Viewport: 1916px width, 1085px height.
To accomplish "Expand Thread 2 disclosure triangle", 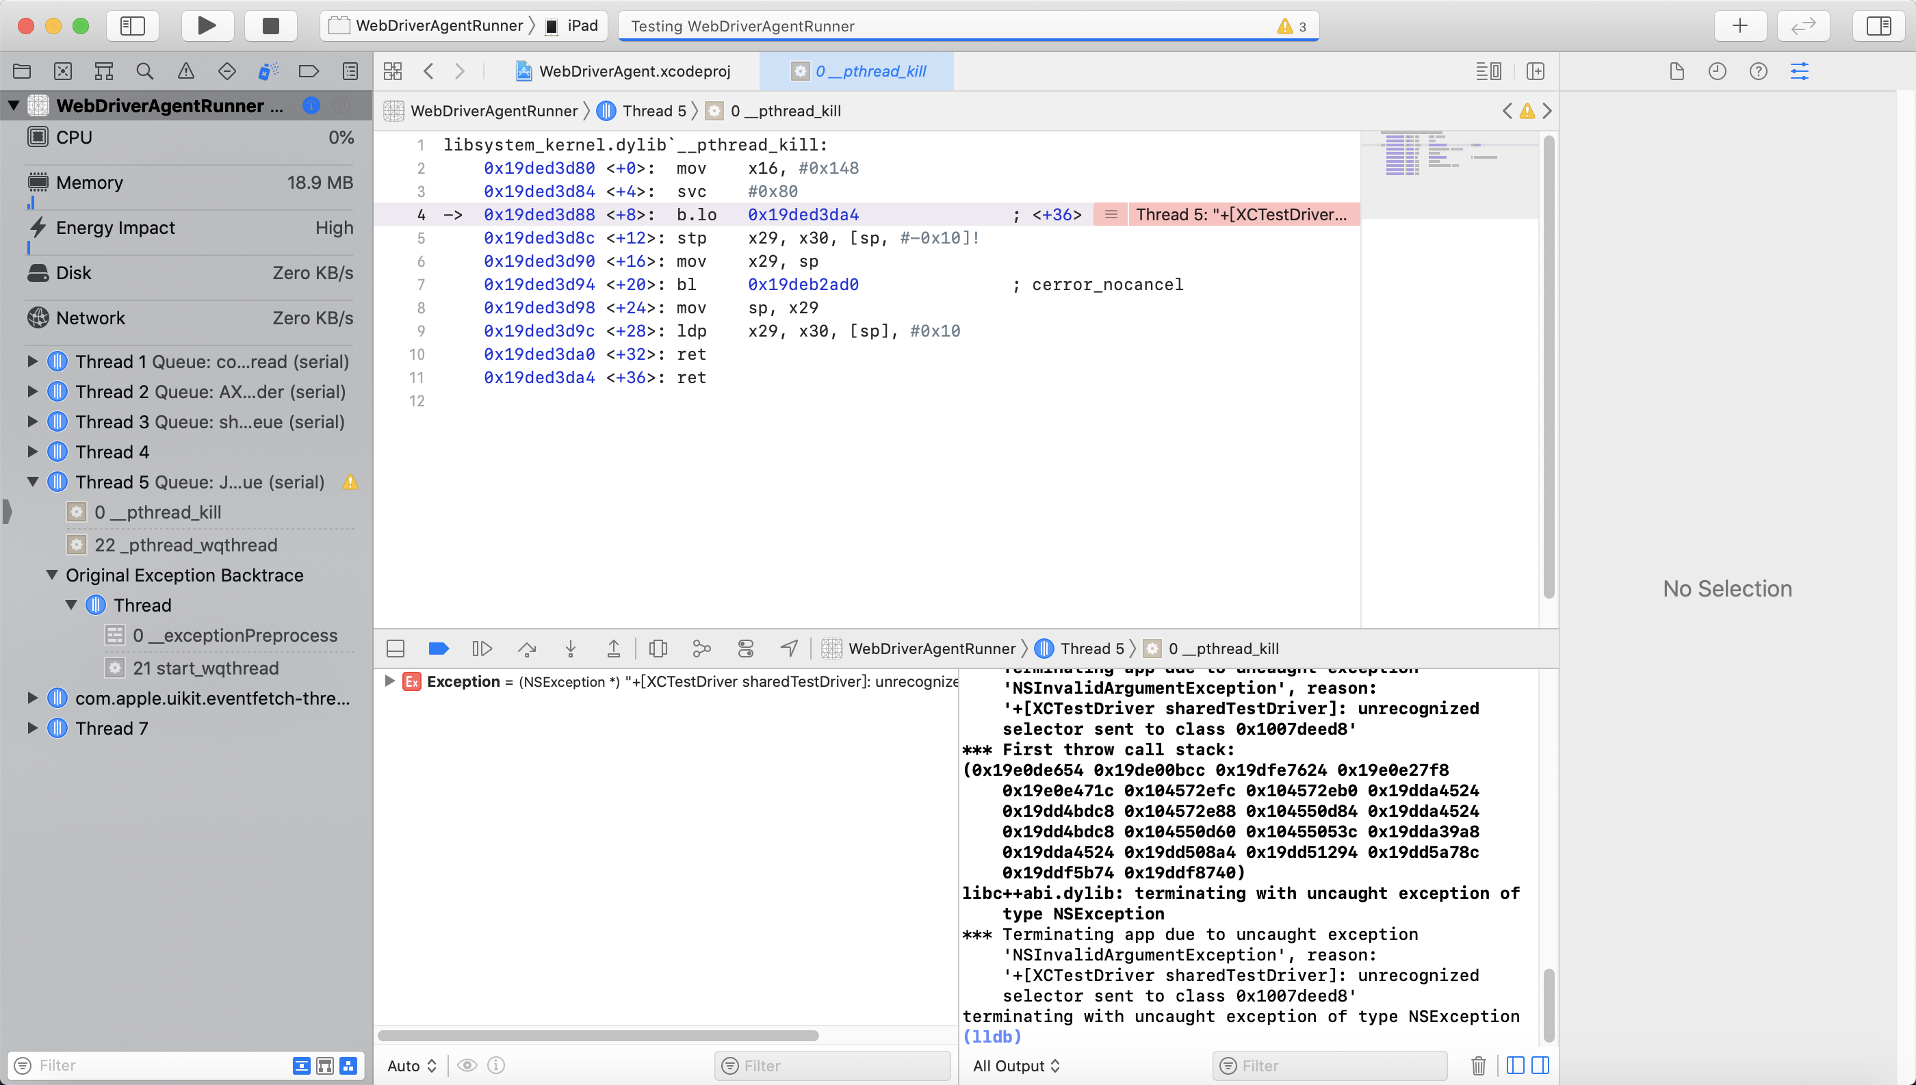I will [x=33, y=391].
